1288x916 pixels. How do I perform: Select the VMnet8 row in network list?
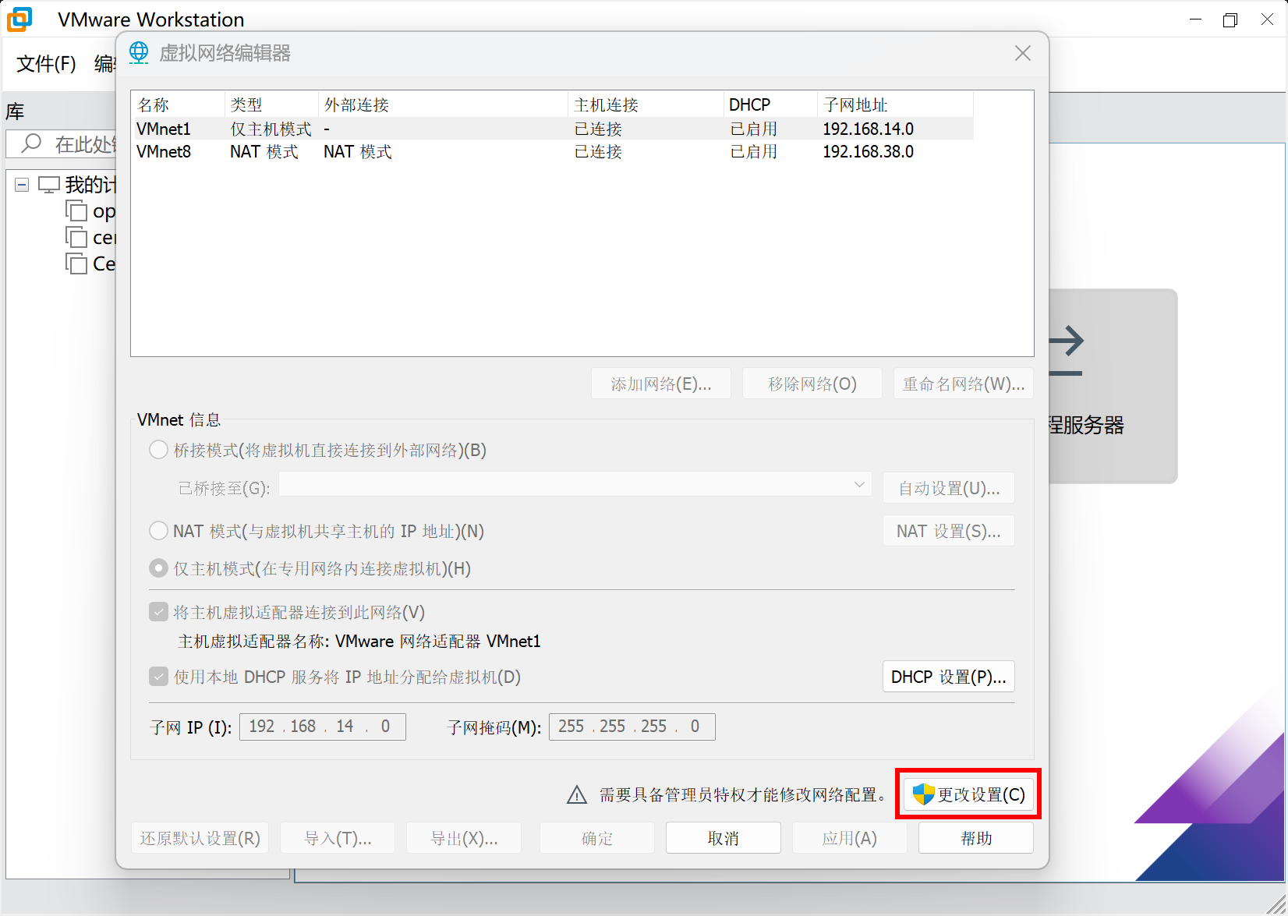[x=552, y=151]
